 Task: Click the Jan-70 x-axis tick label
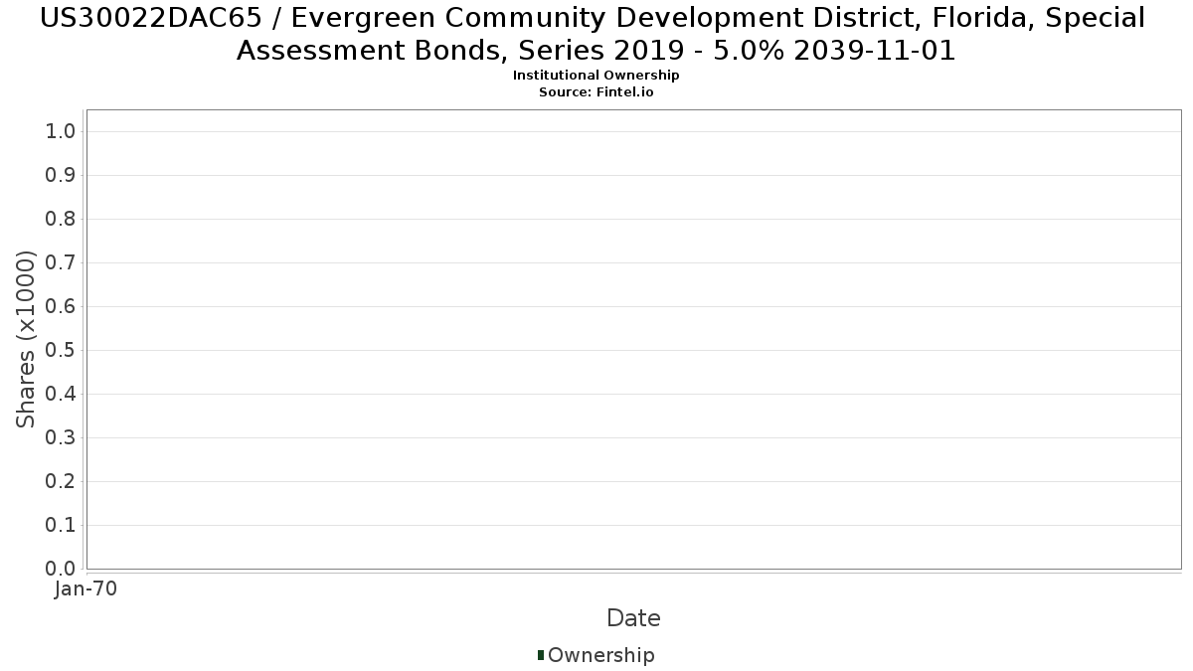[x=85, y=589]
